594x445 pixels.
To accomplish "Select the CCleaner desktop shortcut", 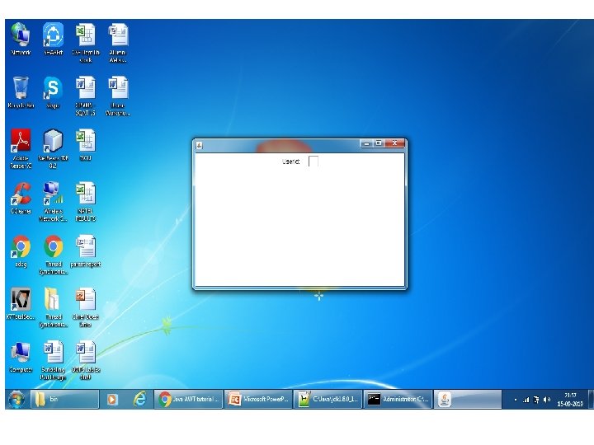I will tap(21, 198).
